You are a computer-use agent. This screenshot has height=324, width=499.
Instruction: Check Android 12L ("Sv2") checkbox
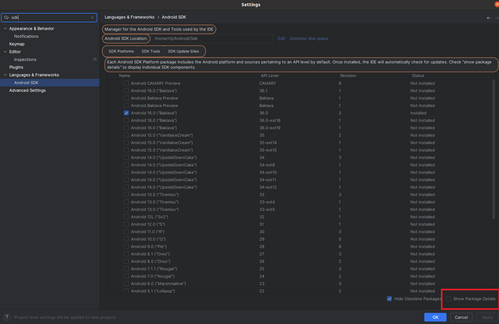tap(126, 217)
